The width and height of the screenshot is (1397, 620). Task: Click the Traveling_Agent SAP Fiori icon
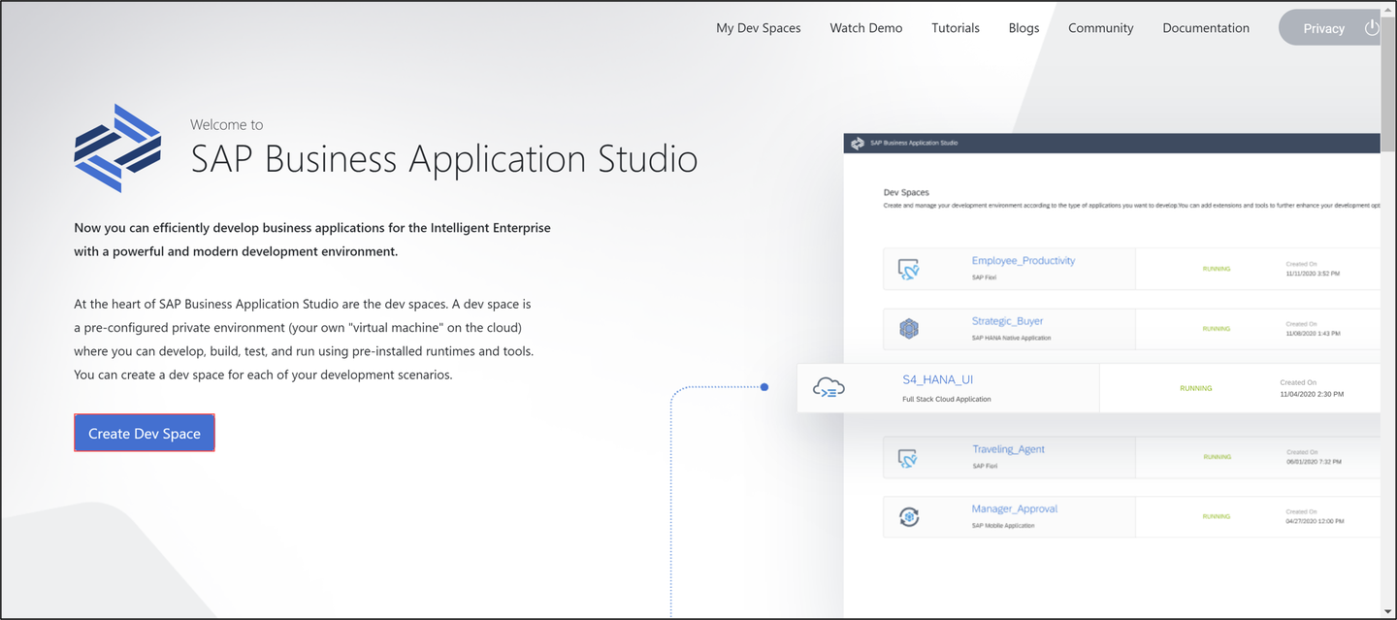tap(908, 457)
